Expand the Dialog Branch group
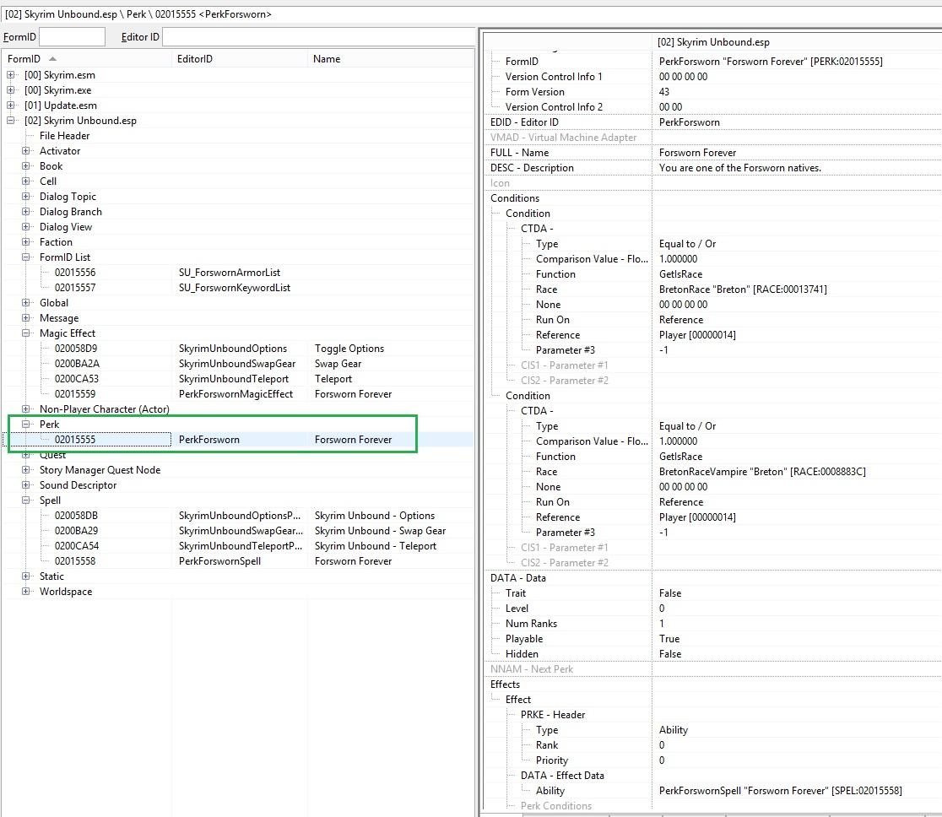 tap(25, 212)
